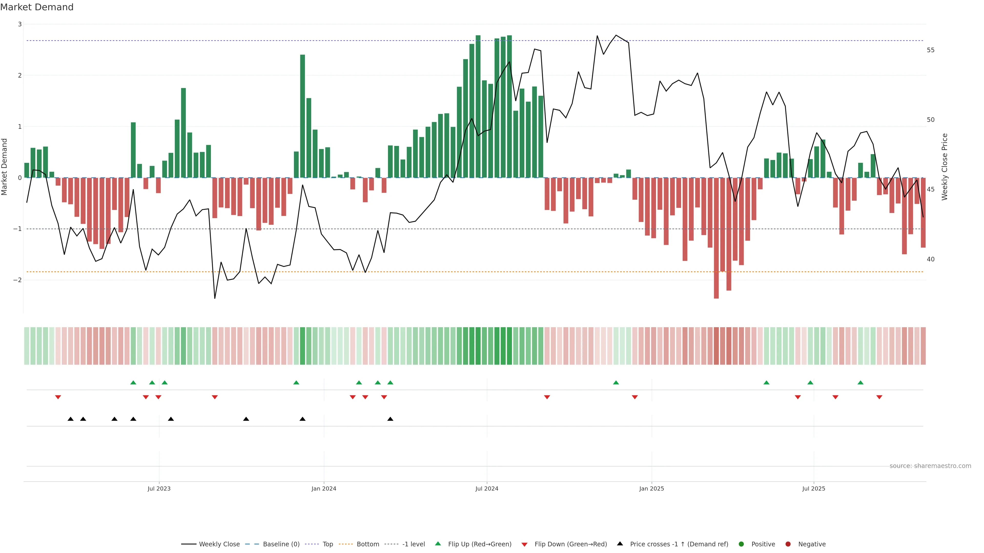The image size is (984, 553).
Task: Click the leftmost red Flip Down marker
Action: click(x=58, y=397)
